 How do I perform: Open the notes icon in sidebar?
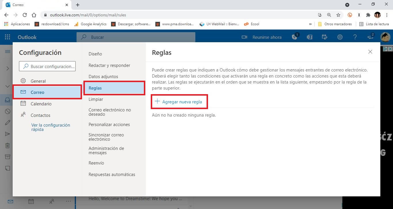click(x=8, y=168)
